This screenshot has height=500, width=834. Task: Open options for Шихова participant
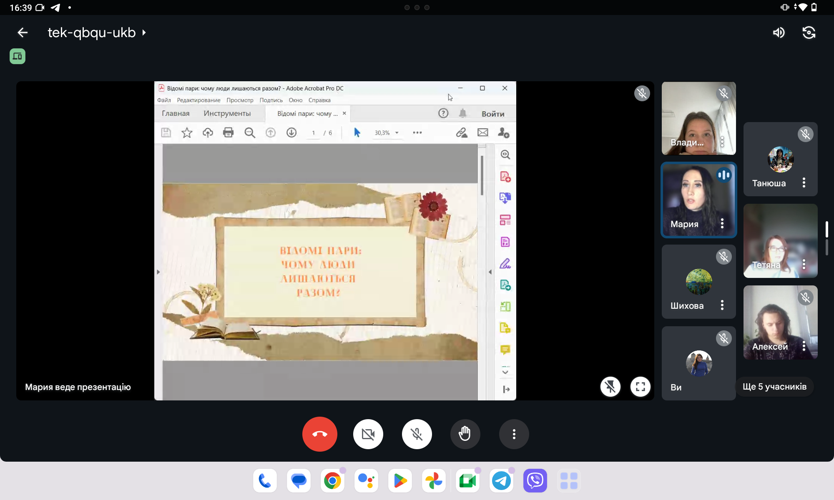click(722, 305)
